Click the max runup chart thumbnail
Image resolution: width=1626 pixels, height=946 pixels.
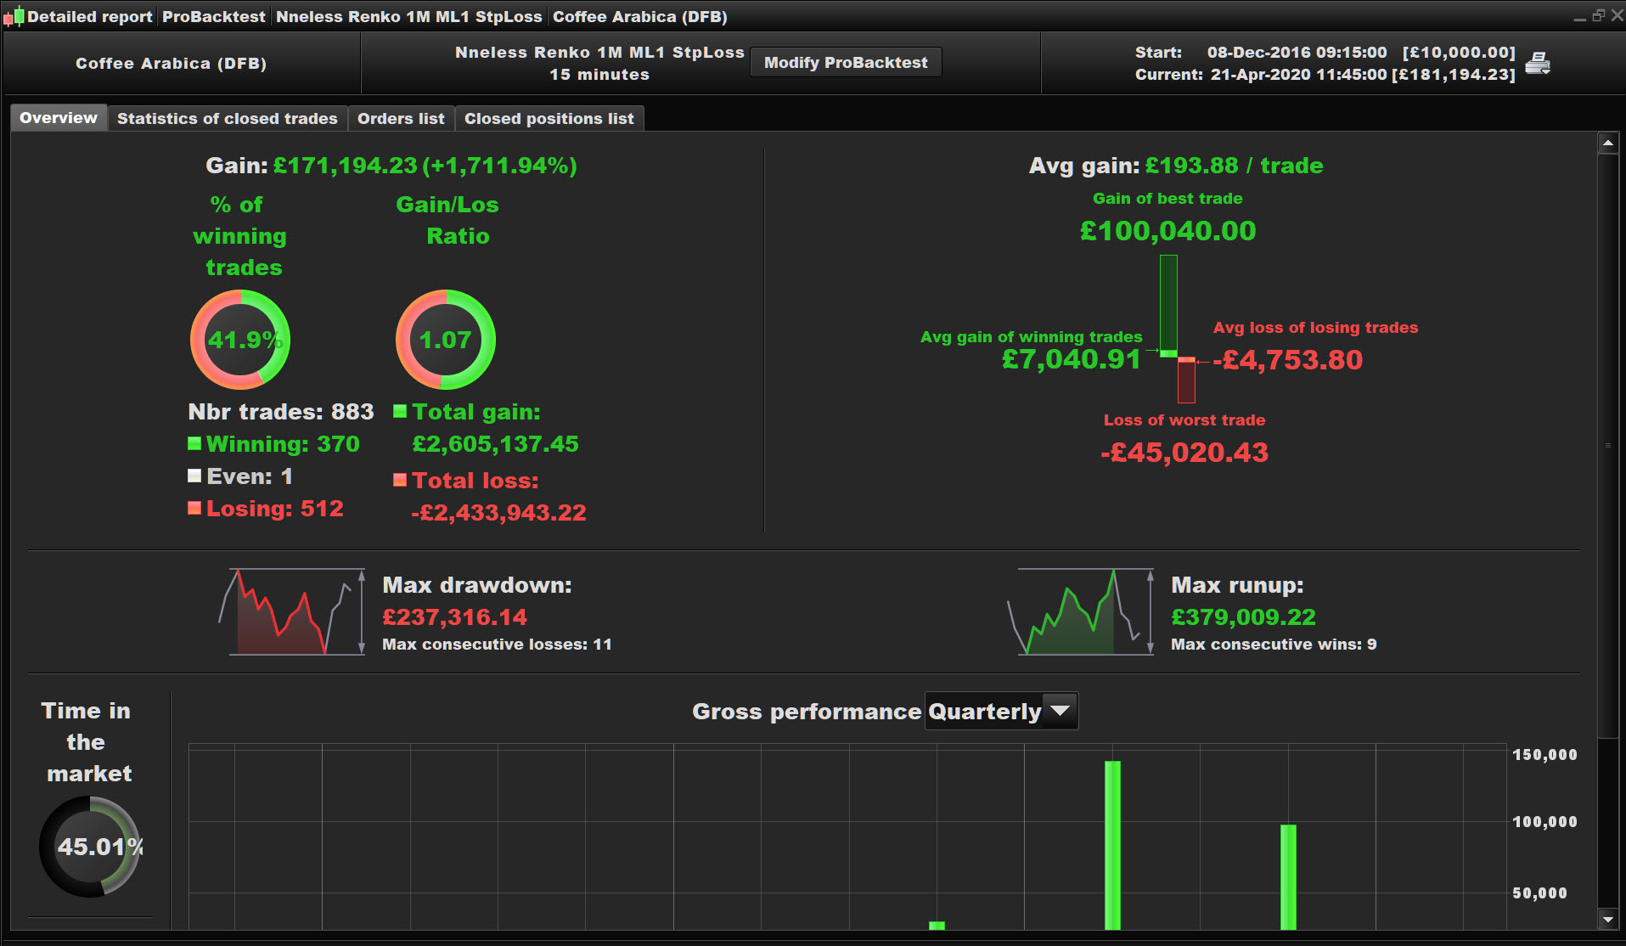pyautogui.click(x=1081, y=611)
